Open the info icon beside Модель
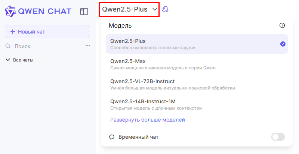Screen dimensions: 299x154 point(282,25)
